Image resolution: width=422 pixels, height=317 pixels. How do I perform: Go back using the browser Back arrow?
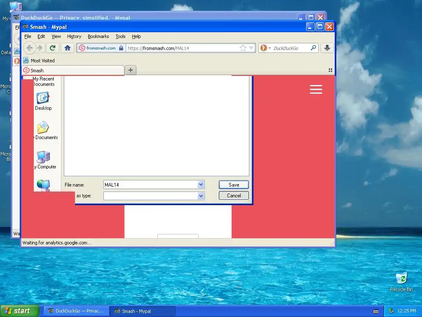pyautogui.click(x=29, y=48)
